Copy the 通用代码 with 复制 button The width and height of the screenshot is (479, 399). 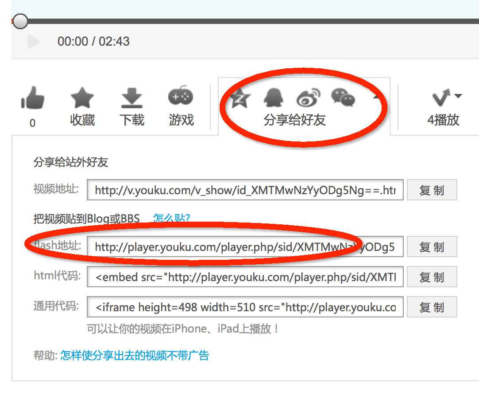[x=432, y=307]
